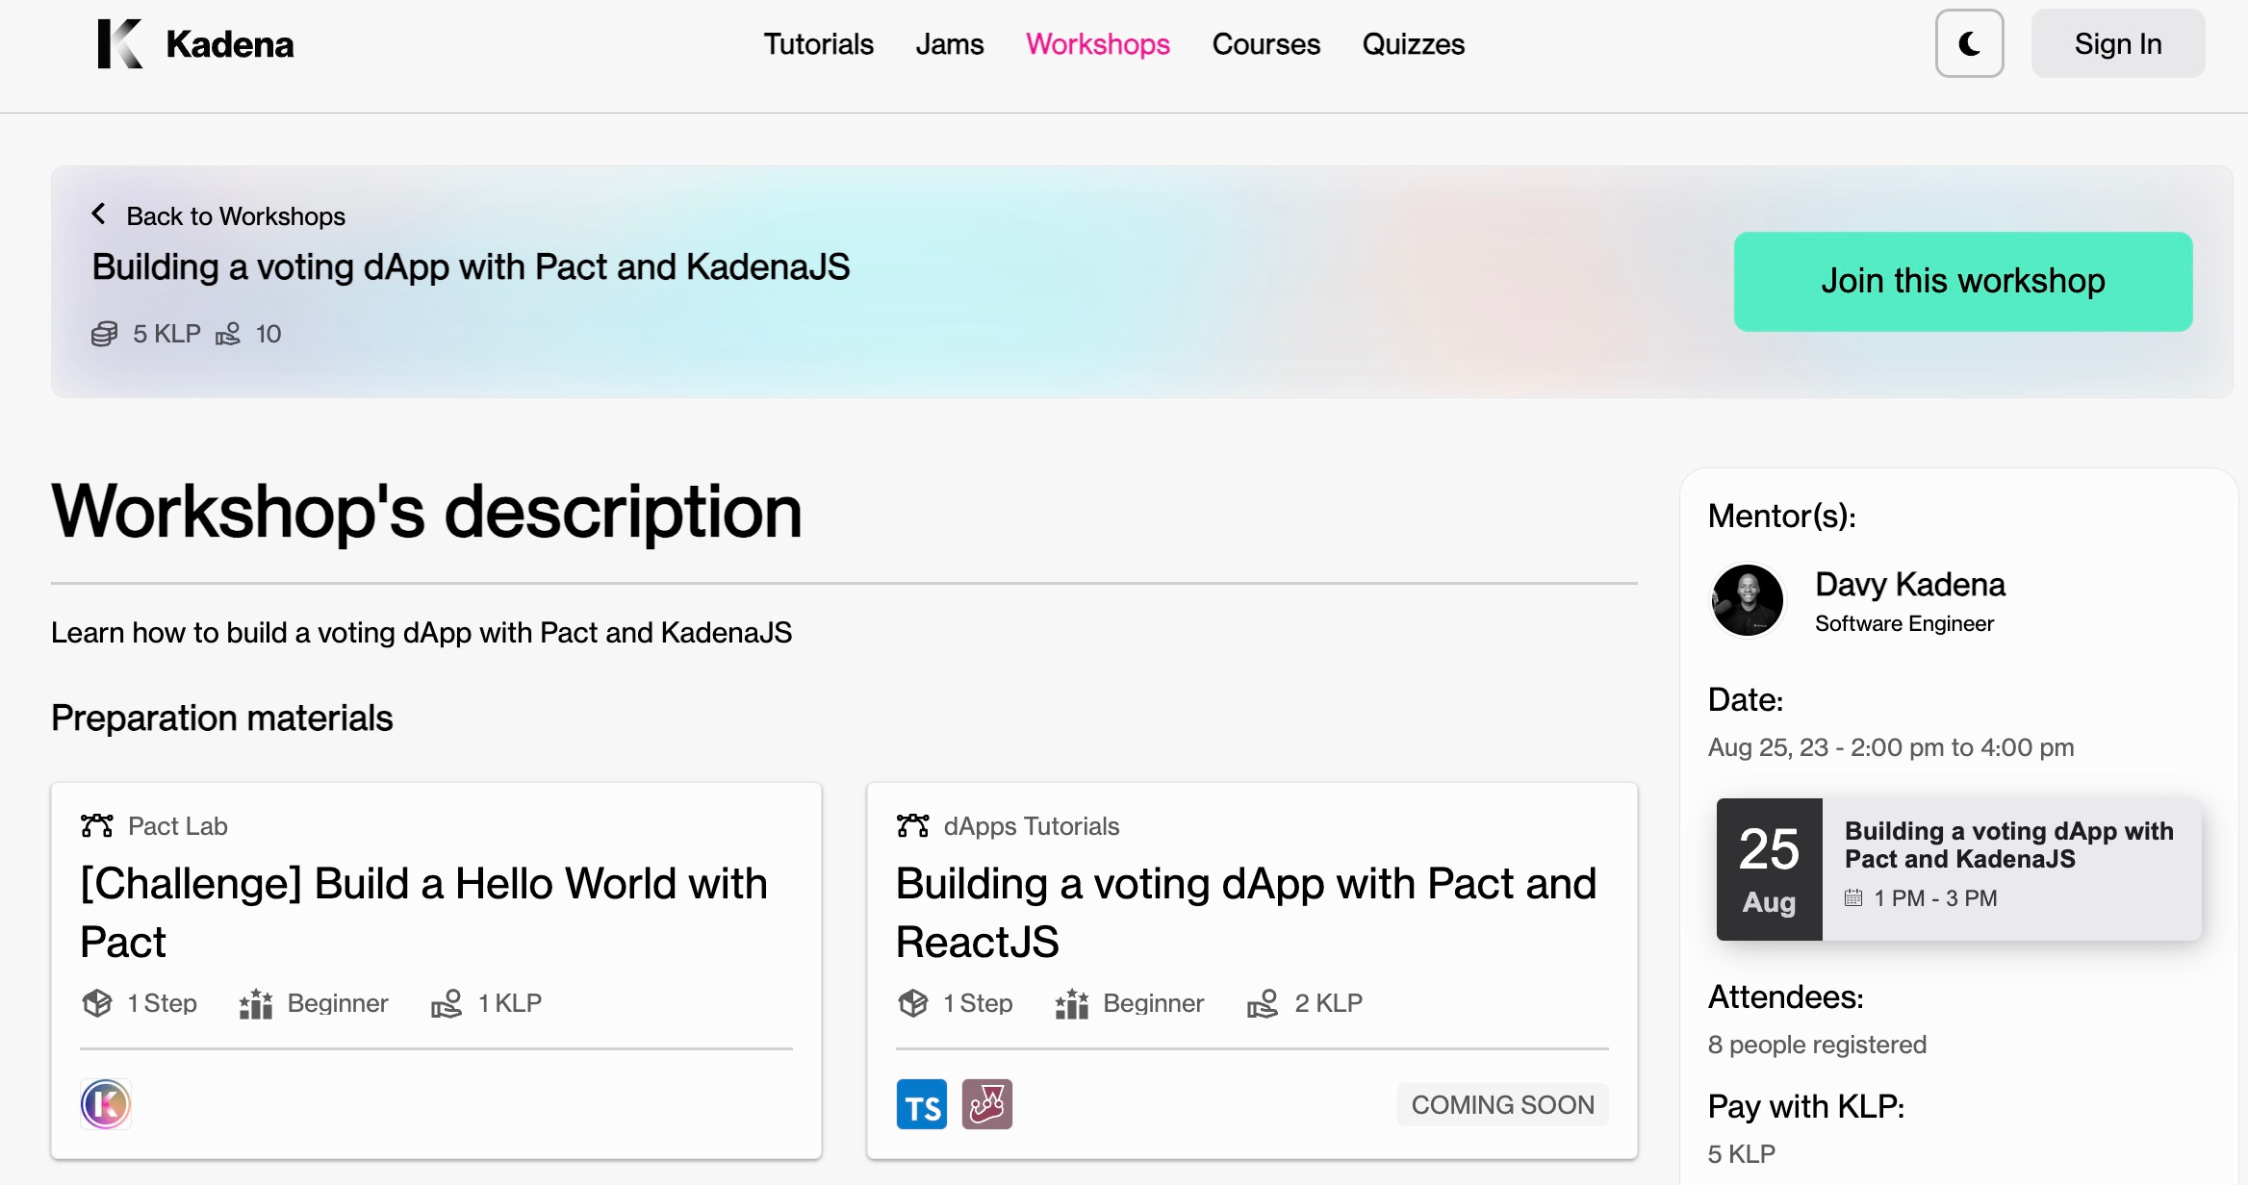Click the TypeScript TS icon

coord(922,1104)
